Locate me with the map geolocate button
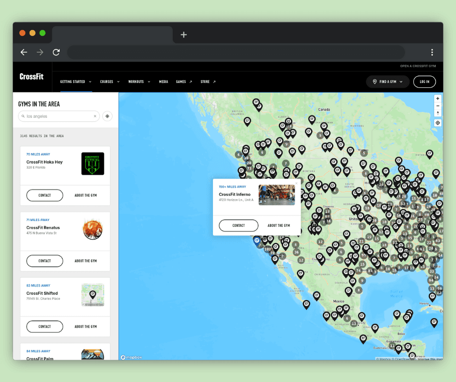456x382 pixels. 438,123
